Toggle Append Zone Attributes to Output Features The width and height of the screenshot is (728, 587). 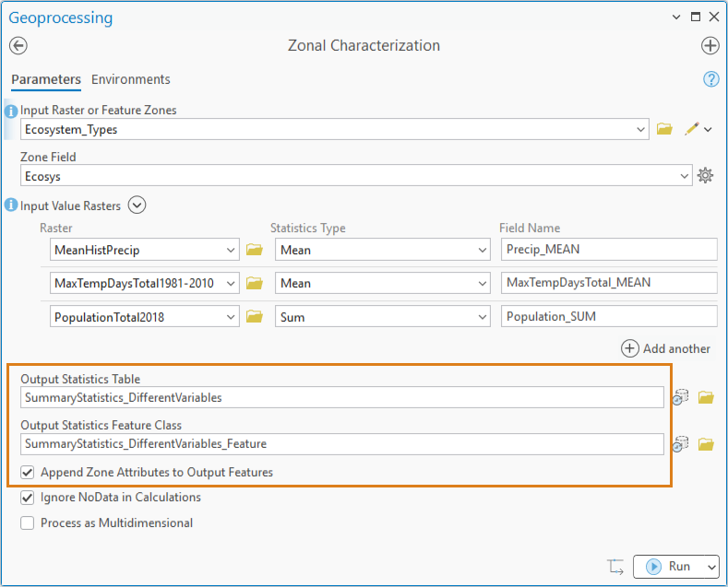click(28, 473)
